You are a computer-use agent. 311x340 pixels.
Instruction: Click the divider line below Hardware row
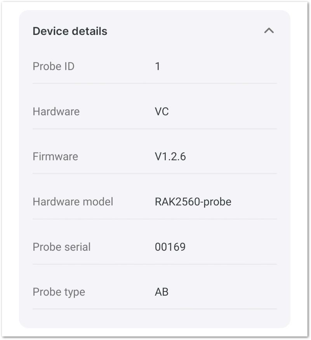[155, 128]
